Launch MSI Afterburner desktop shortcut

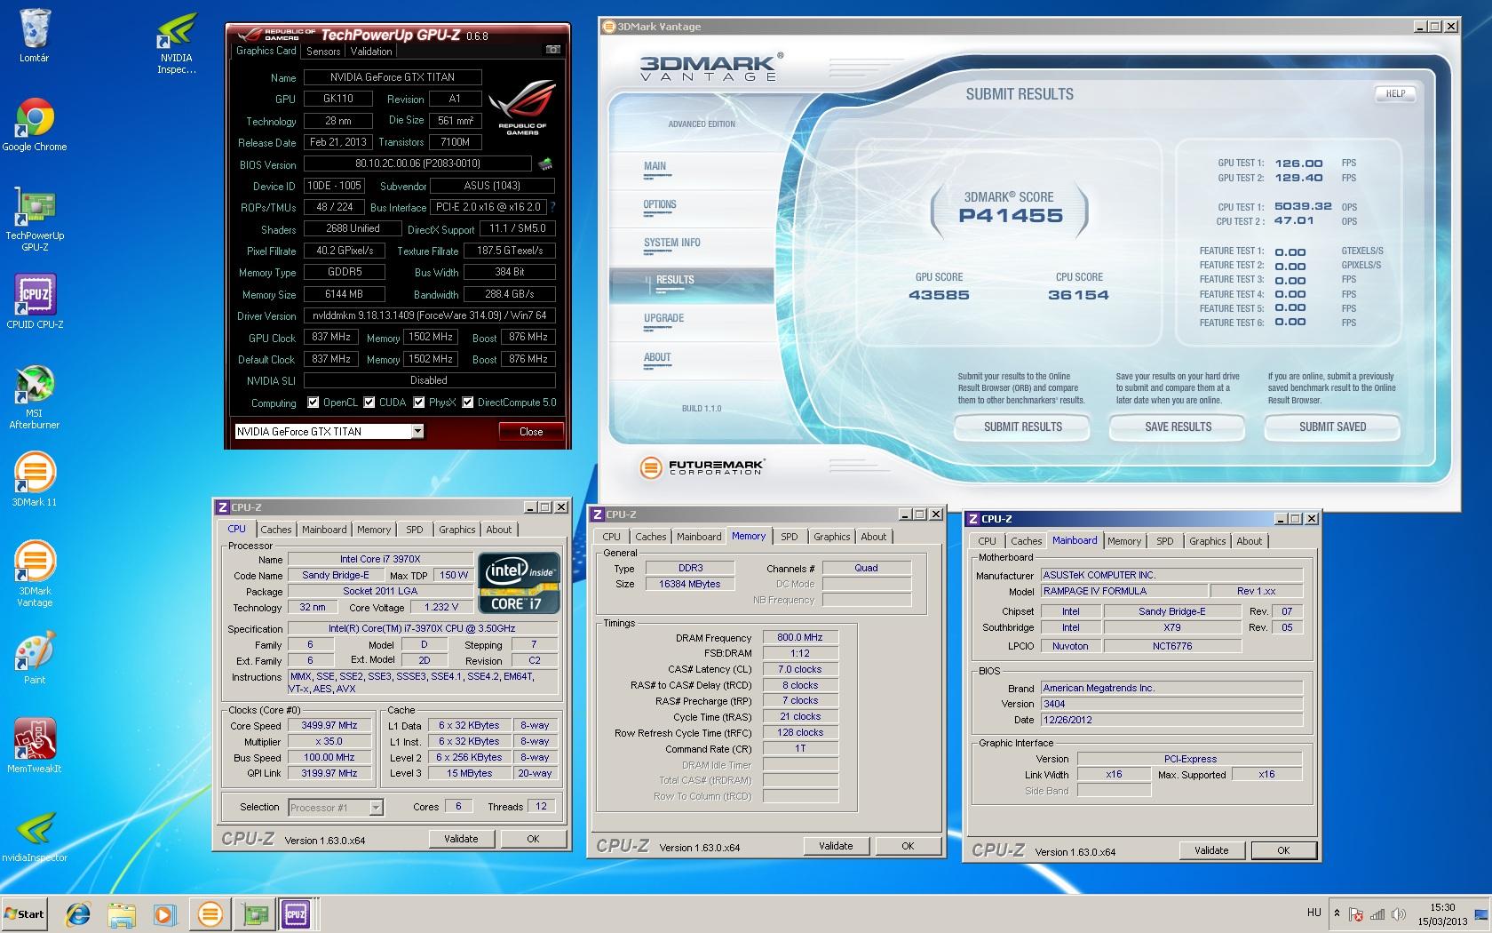tap(35, 396)
